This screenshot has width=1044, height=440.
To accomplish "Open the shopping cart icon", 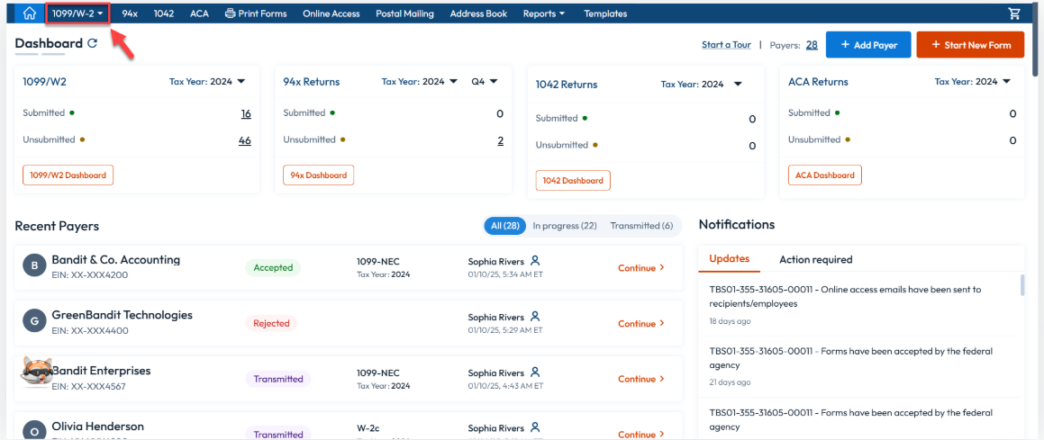I will click(1014, 13).
